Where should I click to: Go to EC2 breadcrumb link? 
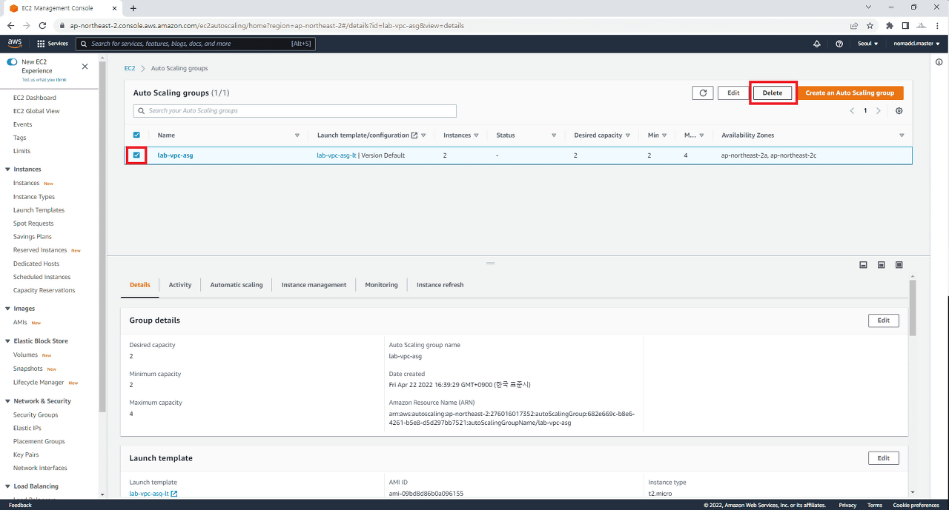[130, 68]
